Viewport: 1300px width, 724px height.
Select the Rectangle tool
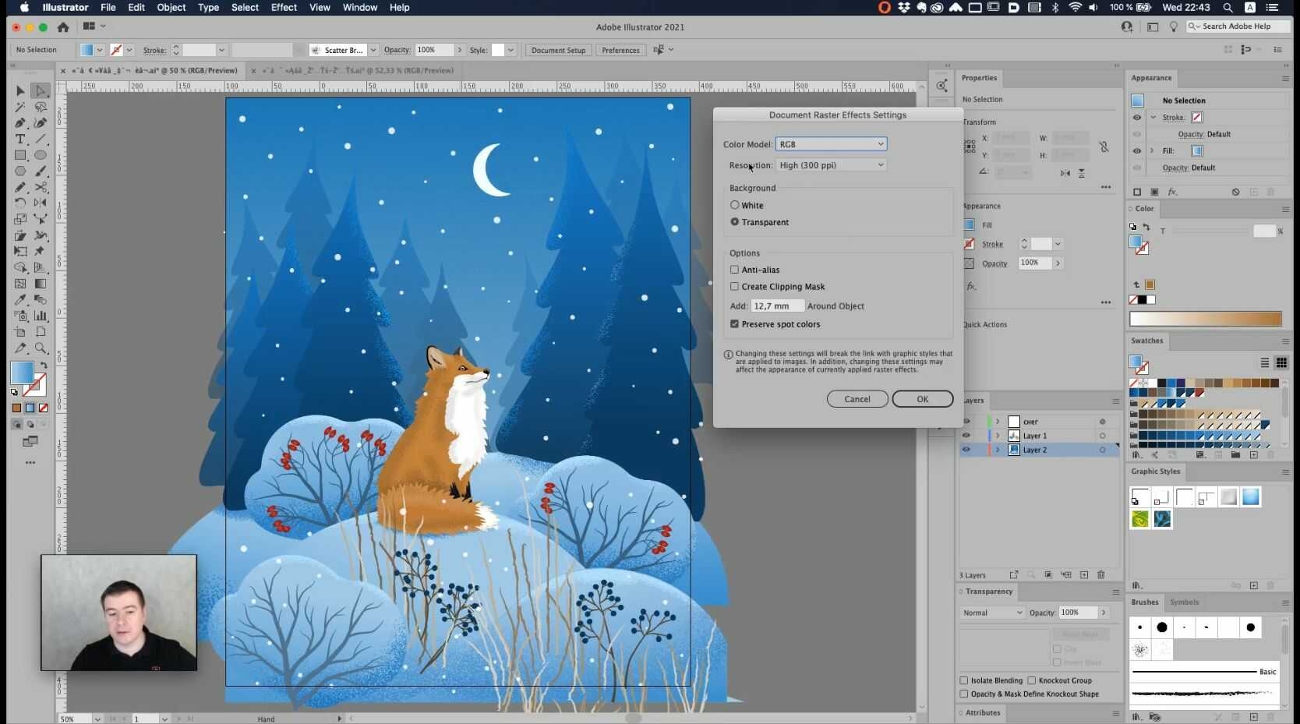[20, 155]
